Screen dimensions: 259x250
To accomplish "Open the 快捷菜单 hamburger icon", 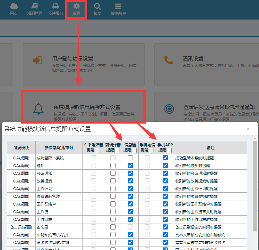I will point(118,6).
